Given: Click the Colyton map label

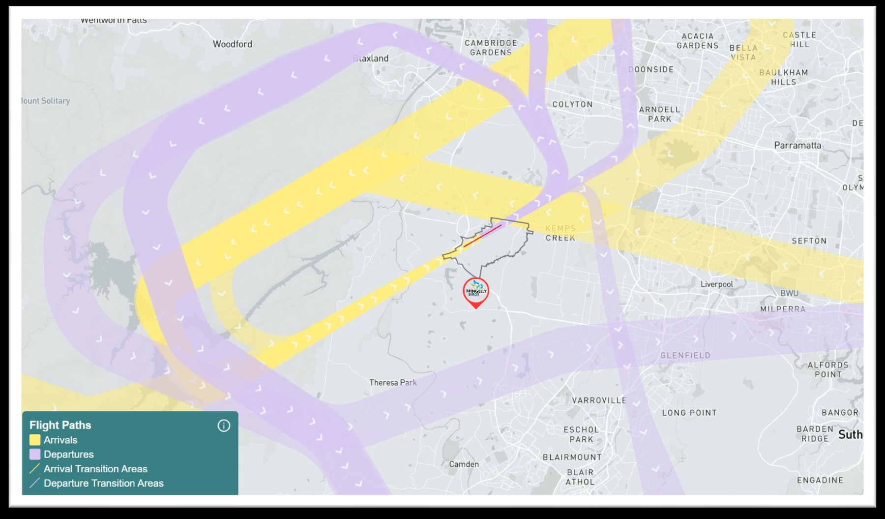Looking at the screenshot, I should coord(572,104).
